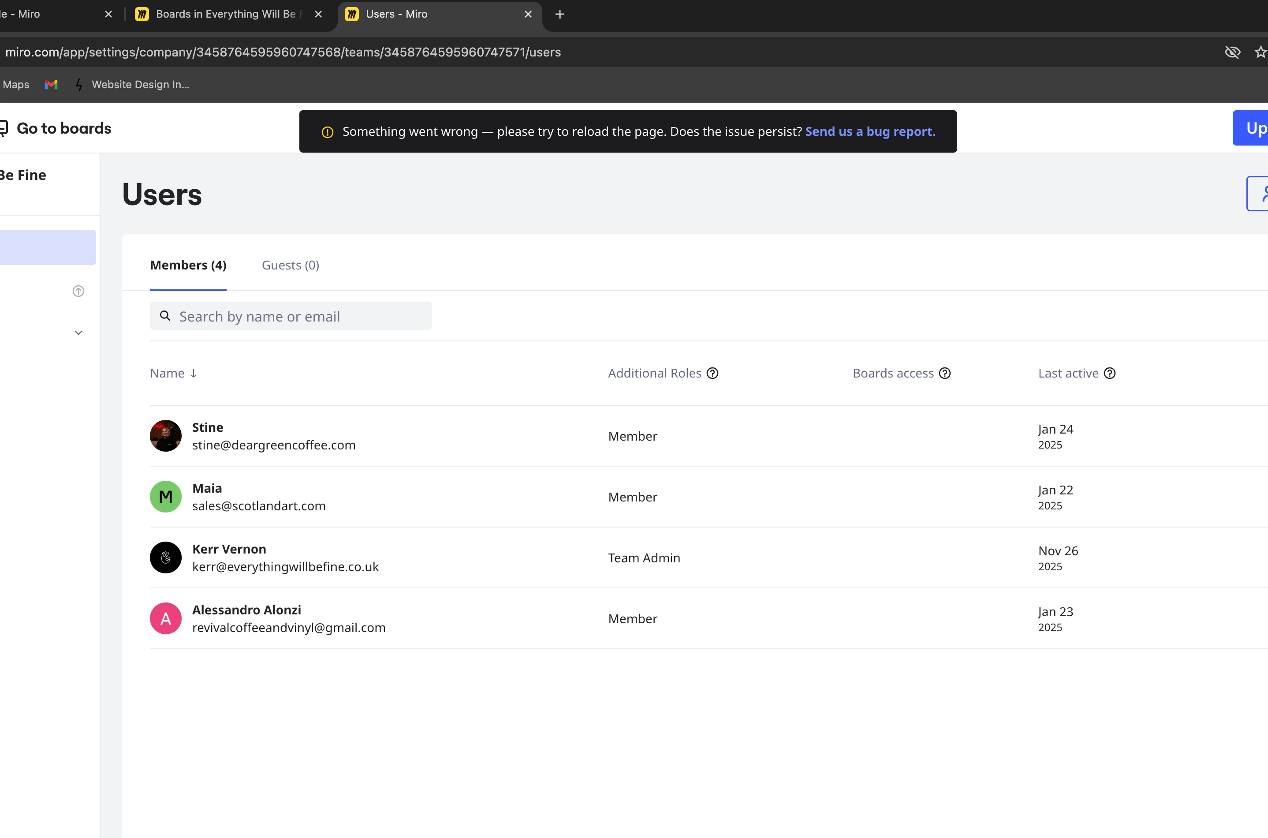
Task: Open a new browser tab
Action: pos(559,15)
